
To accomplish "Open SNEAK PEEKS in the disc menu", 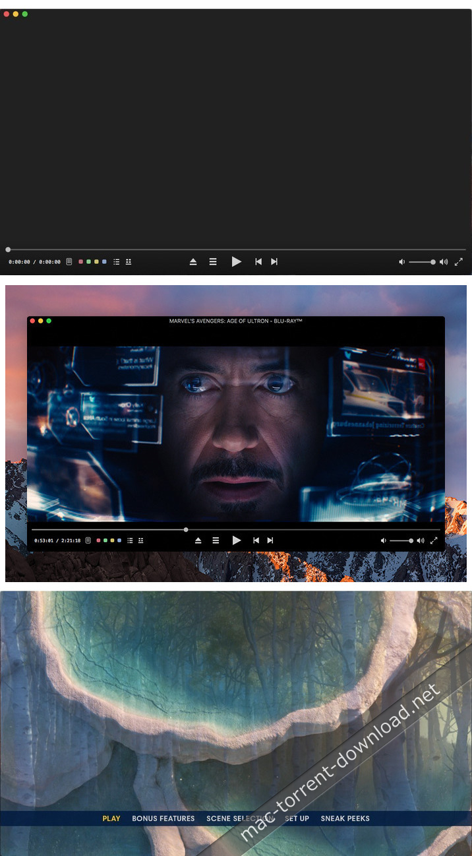I will tap(345, 818).
